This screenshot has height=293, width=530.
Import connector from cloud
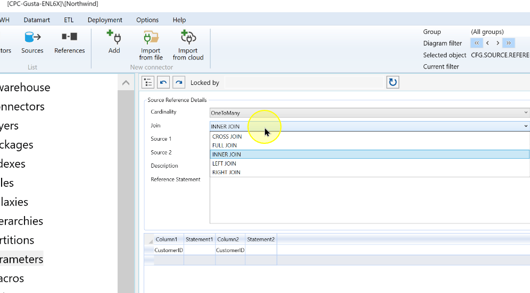pyautogui.click(x=188, y=46)
